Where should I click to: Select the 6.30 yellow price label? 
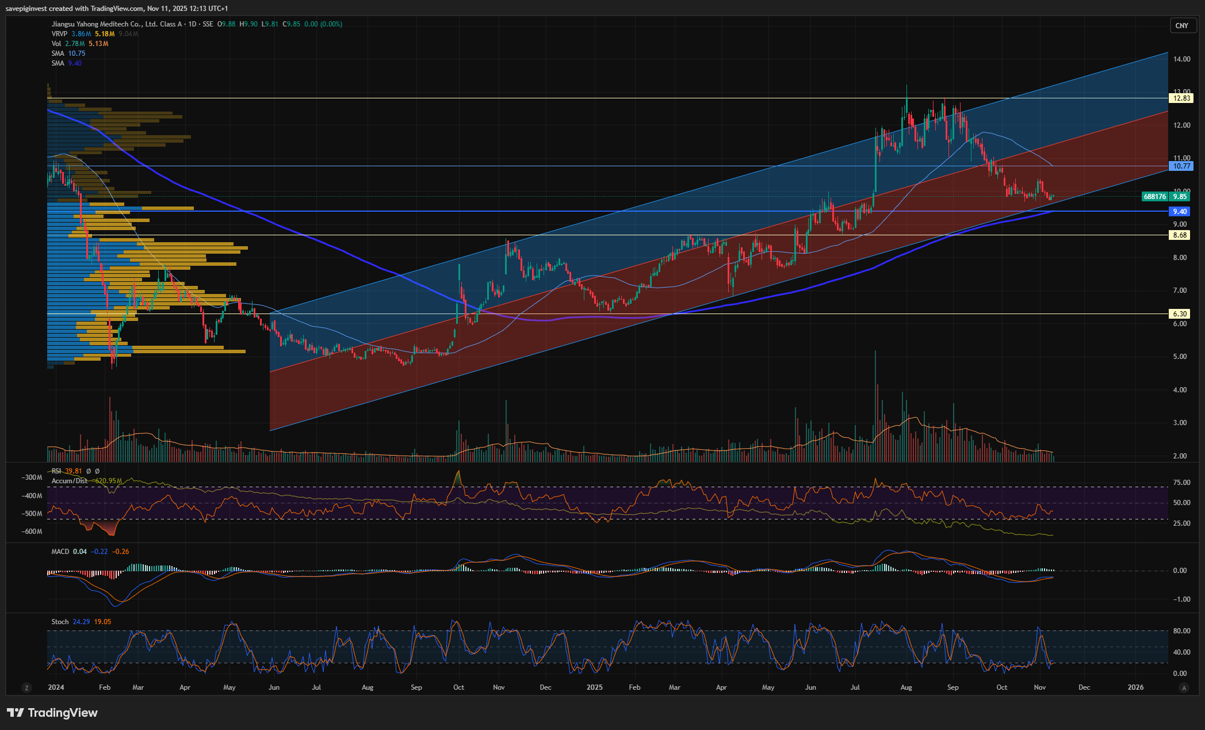(x=1180, y=314)
